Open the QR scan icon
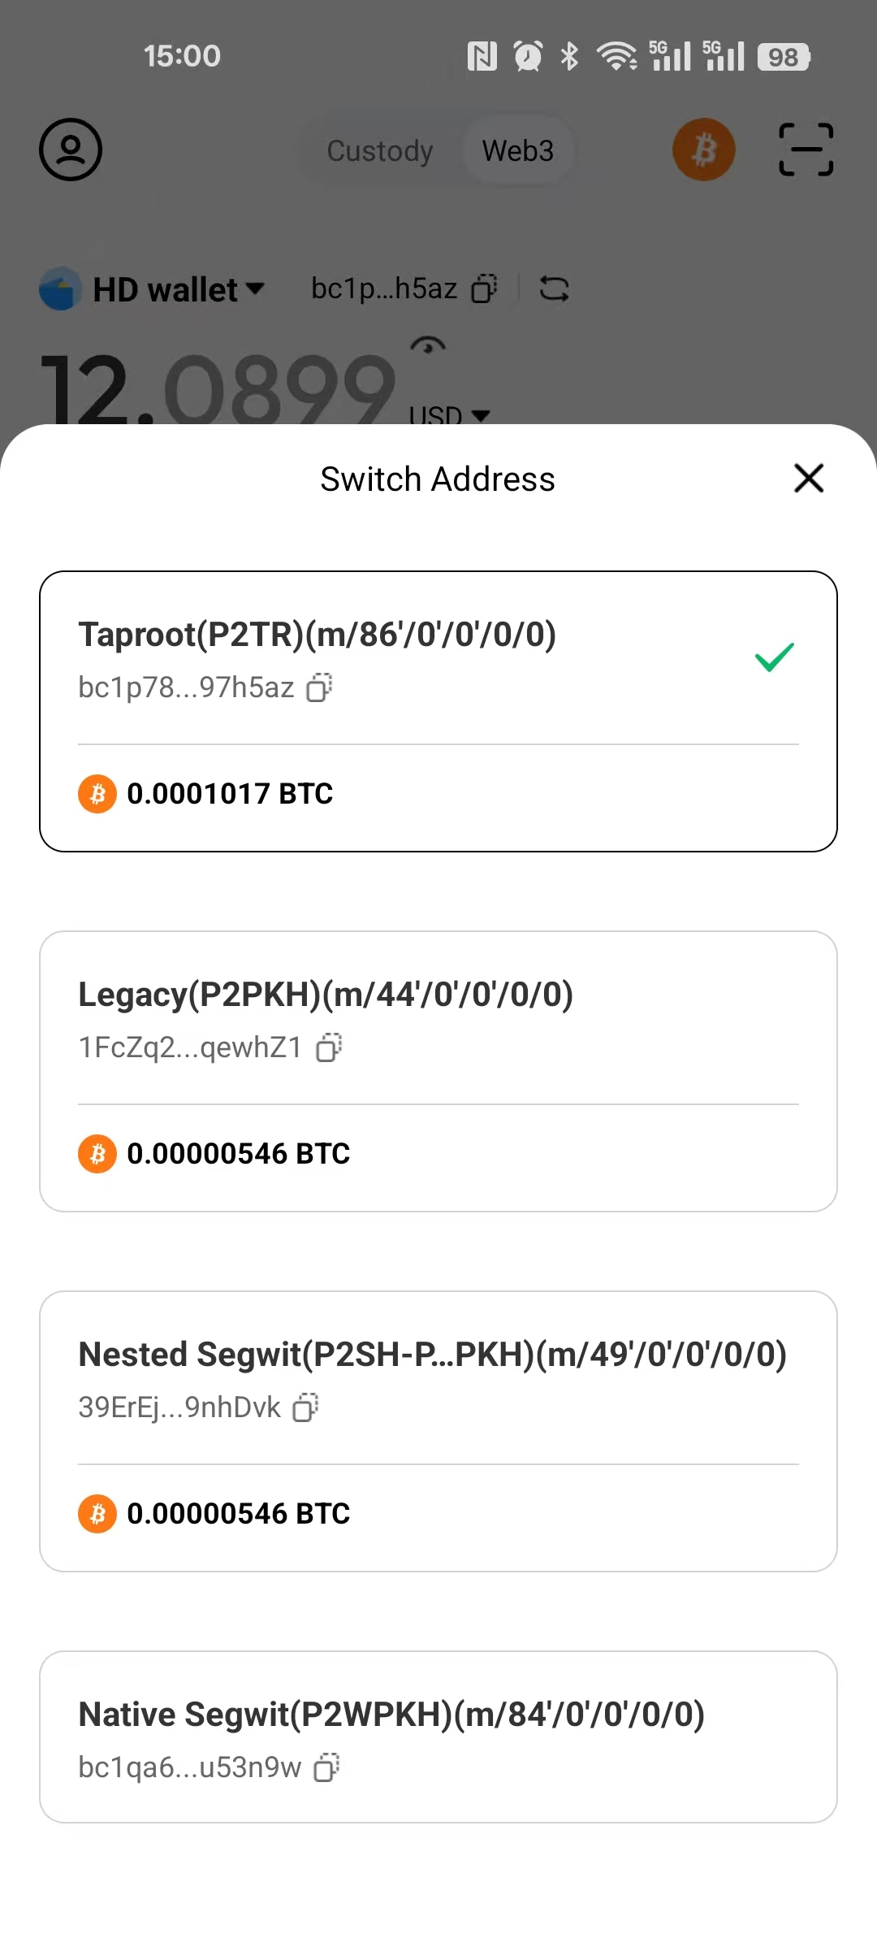Viewport: 877px width, 1960px height. click(806, 150)
